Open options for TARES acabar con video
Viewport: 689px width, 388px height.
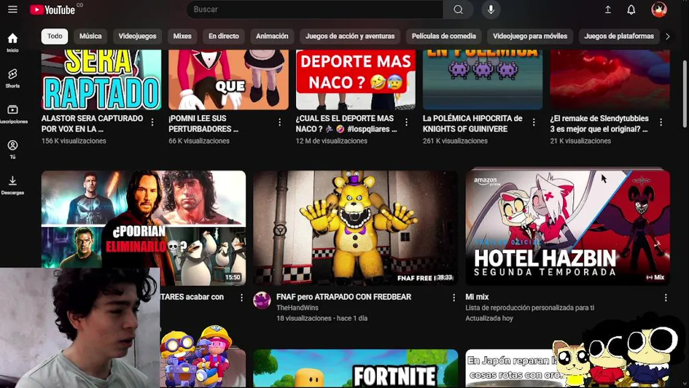pyautogui.click(x=242, y=297)
